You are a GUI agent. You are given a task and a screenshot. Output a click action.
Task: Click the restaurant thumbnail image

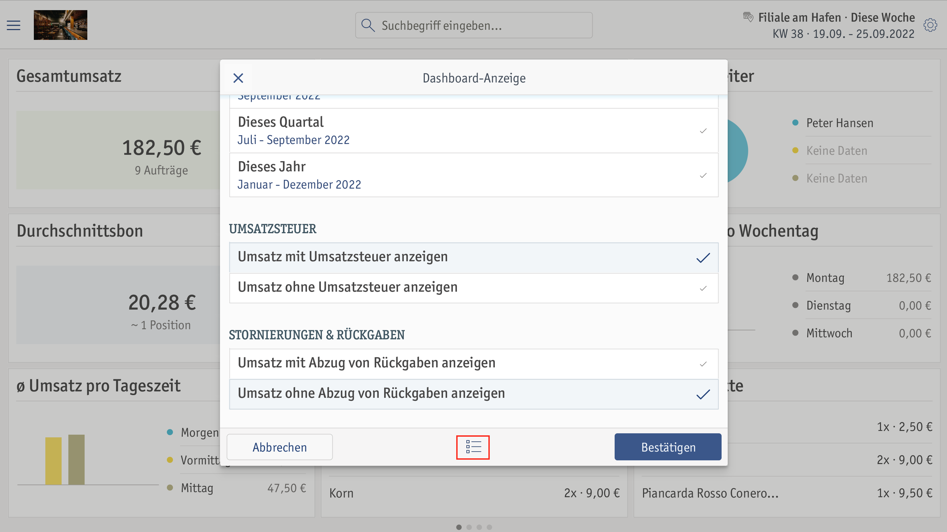61,25
